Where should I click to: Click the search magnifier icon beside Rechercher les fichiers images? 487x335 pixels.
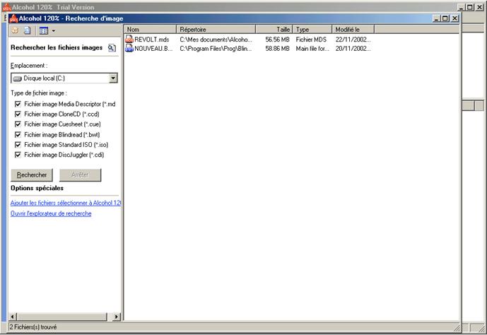coord(112,48)
